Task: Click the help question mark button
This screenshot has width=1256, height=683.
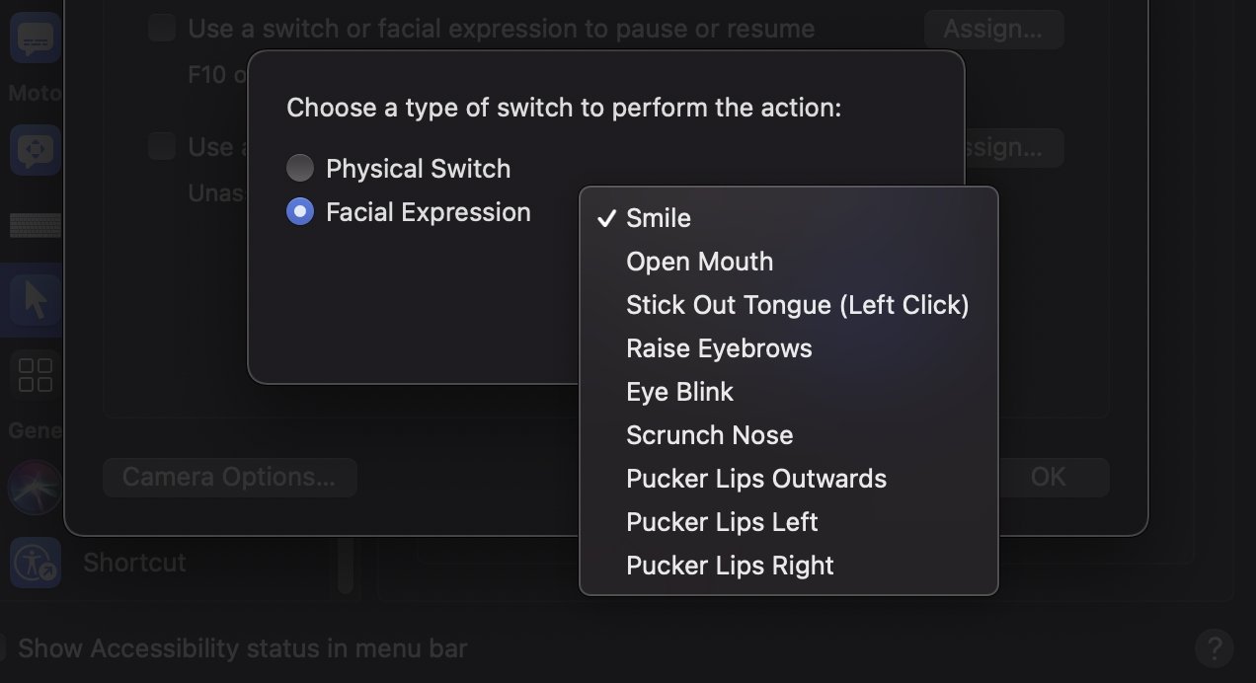Action: coord(1214,648)
